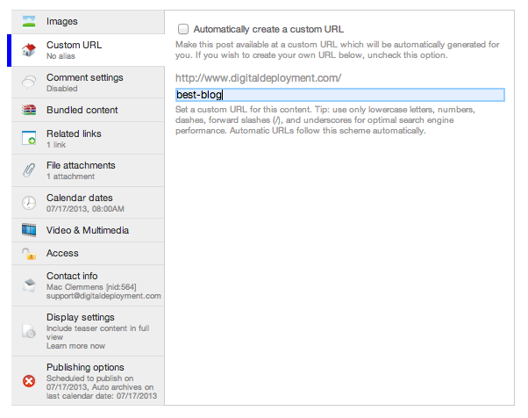Click the Related links window icon
This screenshot has height=418, width=528.
pyautogui.click(x=29, y=138)
